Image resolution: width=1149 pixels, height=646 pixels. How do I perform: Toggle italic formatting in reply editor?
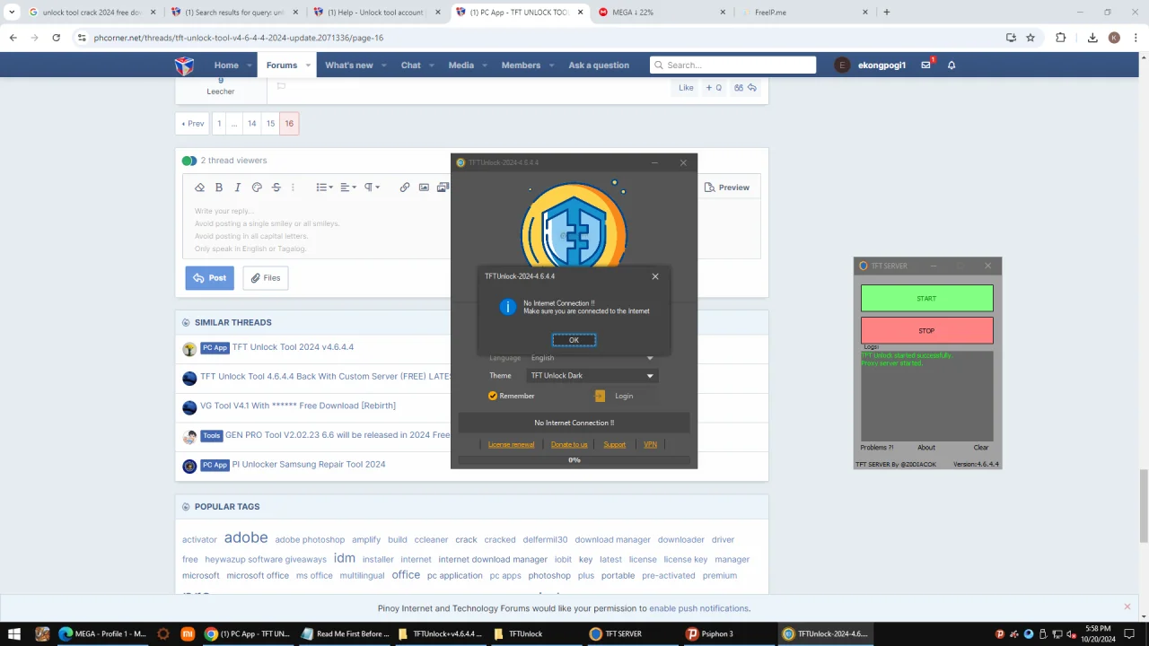coord(238,188)
